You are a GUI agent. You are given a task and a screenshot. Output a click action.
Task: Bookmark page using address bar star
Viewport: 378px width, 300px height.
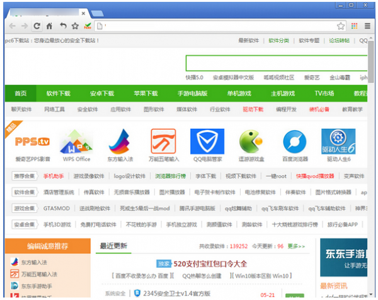tap(341, 26)
